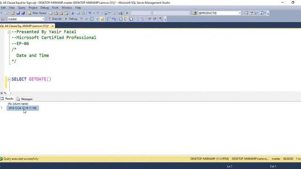Screen dimensions: 301x169
Task: Open the master database dropdown
Action: click(x=43, y=19)
